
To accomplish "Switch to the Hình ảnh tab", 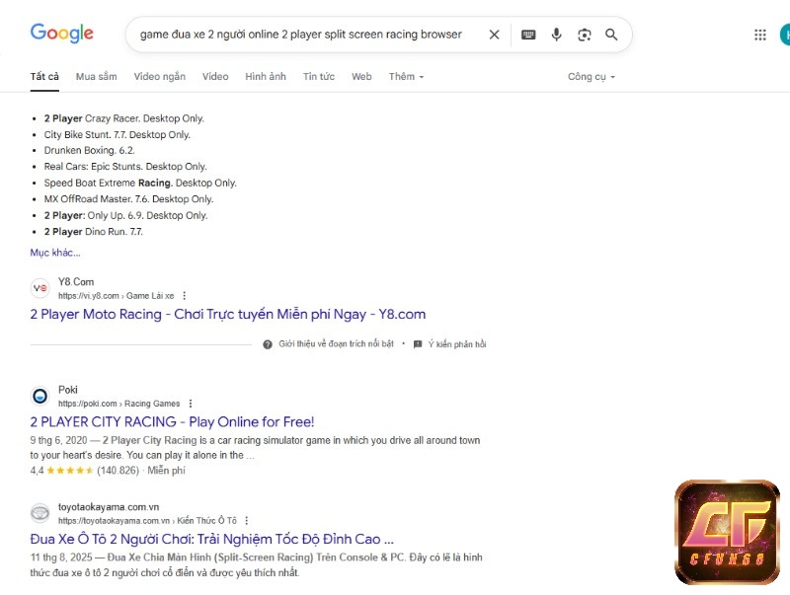I will [266, 77].
